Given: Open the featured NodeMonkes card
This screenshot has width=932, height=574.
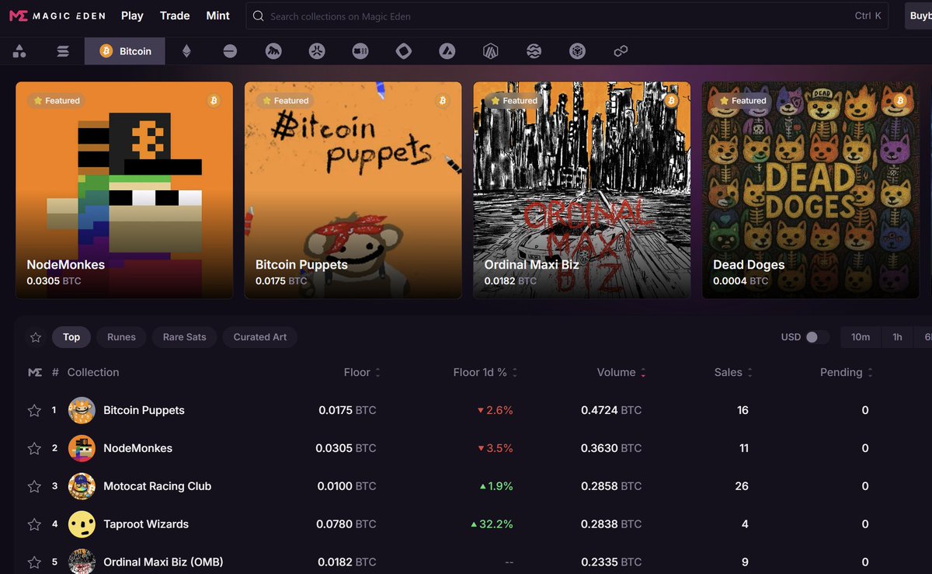Looking at the screenshot, I should pyautogui.click(x=124, y=190).
